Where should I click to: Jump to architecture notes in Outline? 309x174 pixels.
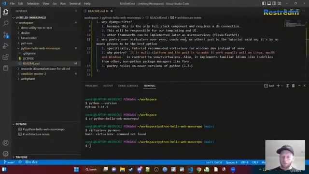(x=36, y=134)
